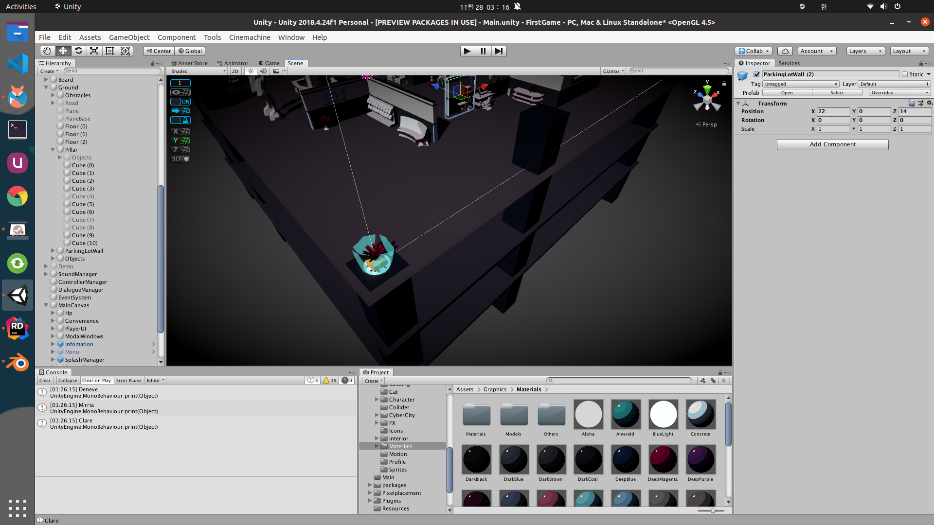934x525 pixels.
Task: Click the grid visibility eye icon in scene
Action: click(x=180, y=92)
